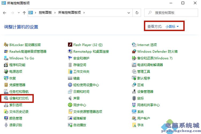Open the 用户帐户 people icon
The image size is (201, 134).
134,118
